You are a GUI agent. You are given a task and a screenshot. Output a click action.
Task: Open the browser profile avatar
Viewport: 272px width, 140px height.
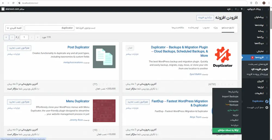pyautogui.click(x=264, y=3)
